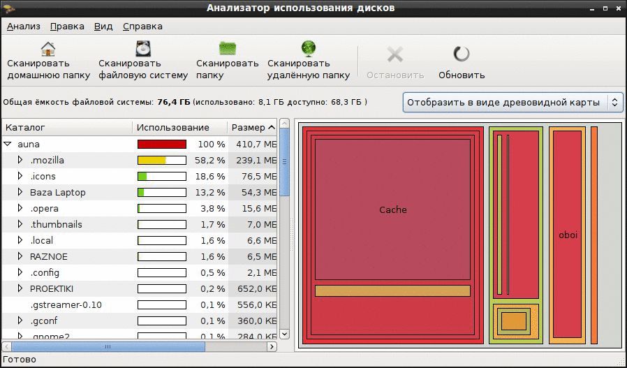Click the pane divider handle between list and treemap
Screen dimensions: 627x368
pyautogui.click(x=292, y=235)
